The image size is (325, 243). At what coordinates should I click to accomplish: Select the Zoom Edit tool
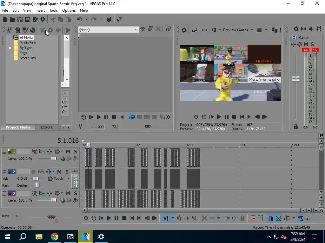pos(194,218)
